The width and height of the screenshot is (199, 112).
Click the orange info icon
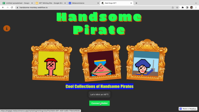point(7,28)
